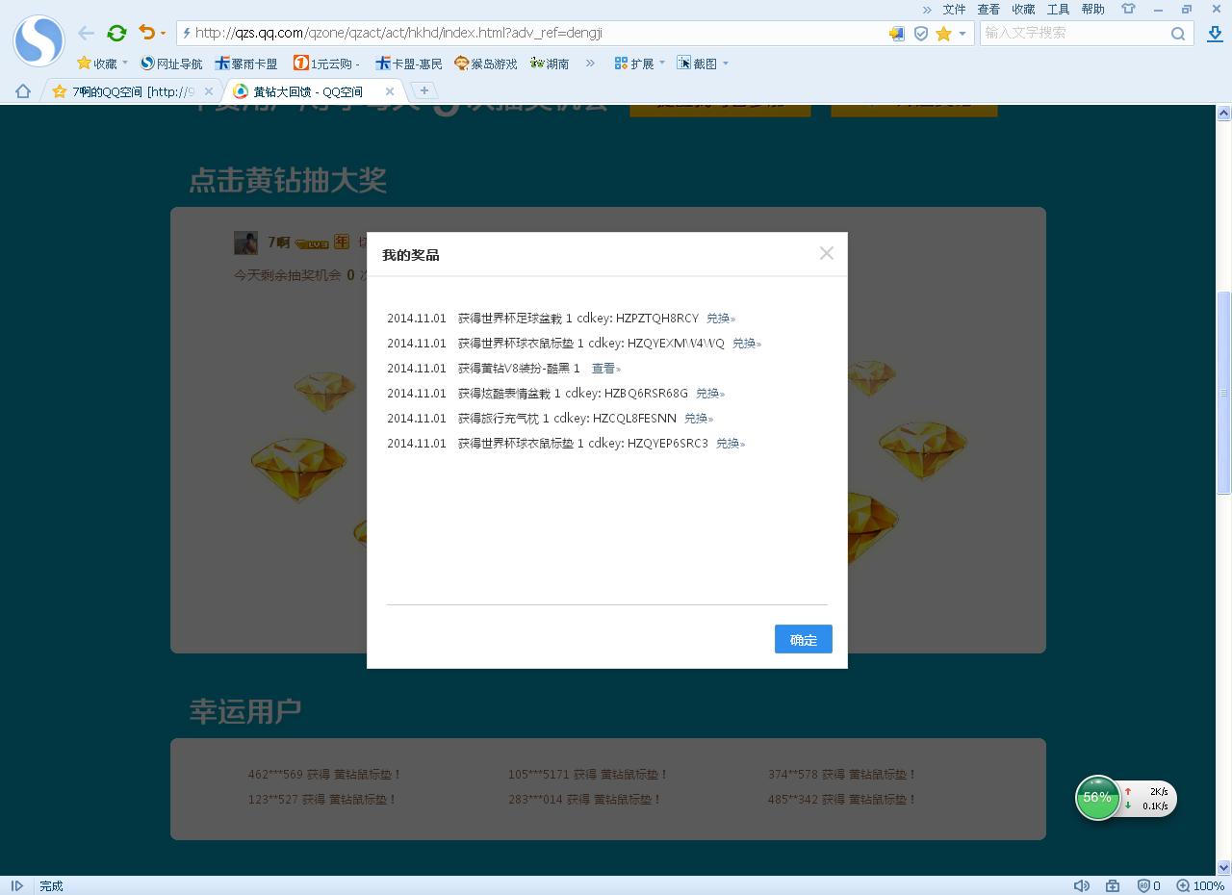
Task: Click 兑换 for cdkey HZQYEP6SRC3
Action: 731,444
